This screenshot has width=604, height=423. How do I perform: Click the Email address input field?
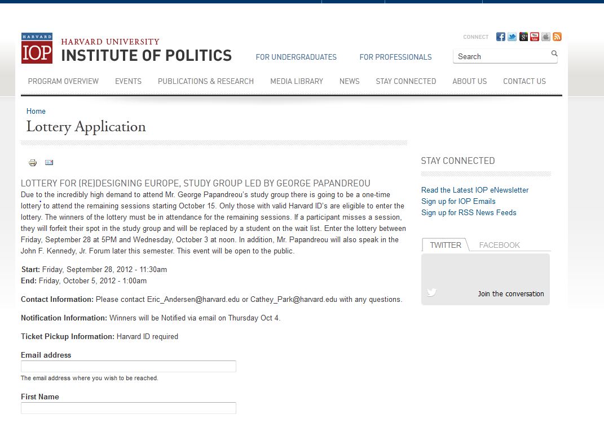pyautogui.click(x=129, y=367)
